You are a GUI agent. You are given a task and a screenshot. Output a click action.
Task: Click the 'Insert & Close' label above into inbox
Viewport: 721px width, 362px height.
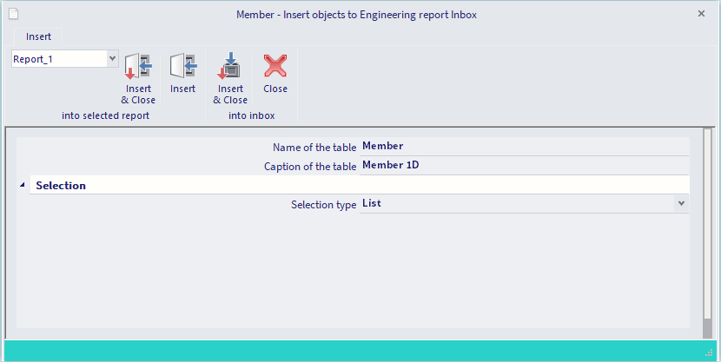230,94
